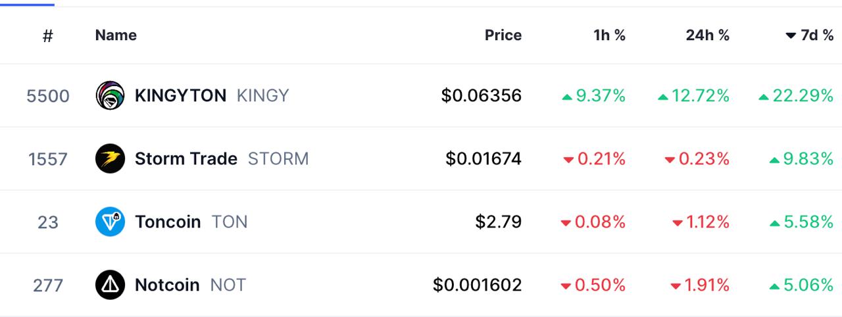Sort table by 7d % column
This screenshot has width=842, height=317.
[810, 36]
